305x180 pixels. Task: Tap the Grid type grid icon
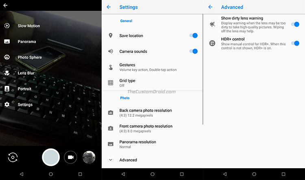[x=111, y=83]
